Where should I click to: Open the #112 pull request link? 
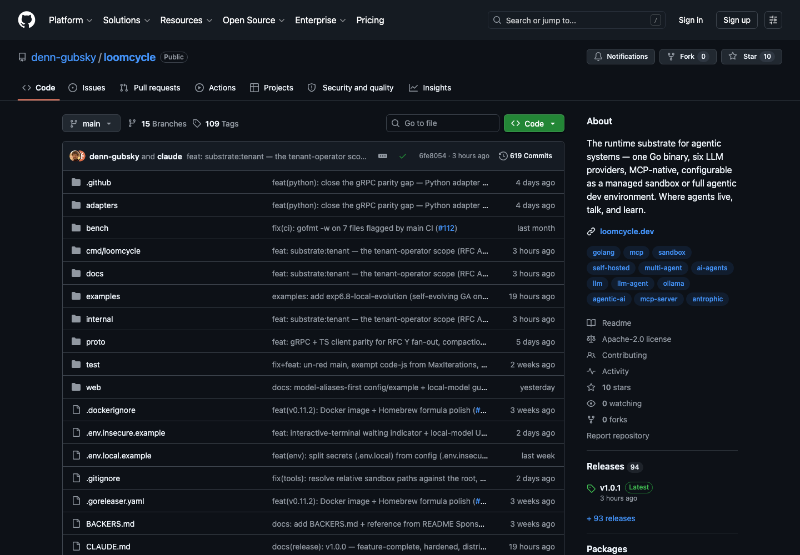446,228
